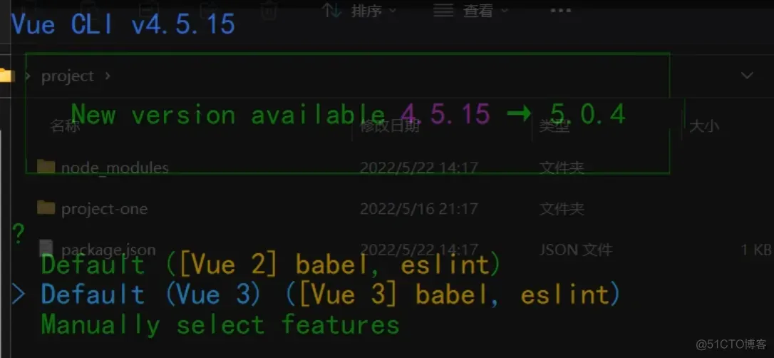Expand chevron after project in breadcrumb

pyautogui.click(x=108, y=76)
